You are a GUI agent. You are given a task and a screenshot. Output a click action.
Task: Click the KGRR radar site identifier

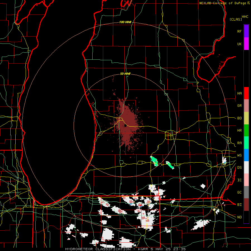(143, 249)
